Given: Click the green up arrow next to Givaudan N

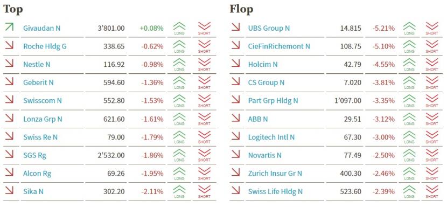Looking at the screenshot, I should [9, 27].
